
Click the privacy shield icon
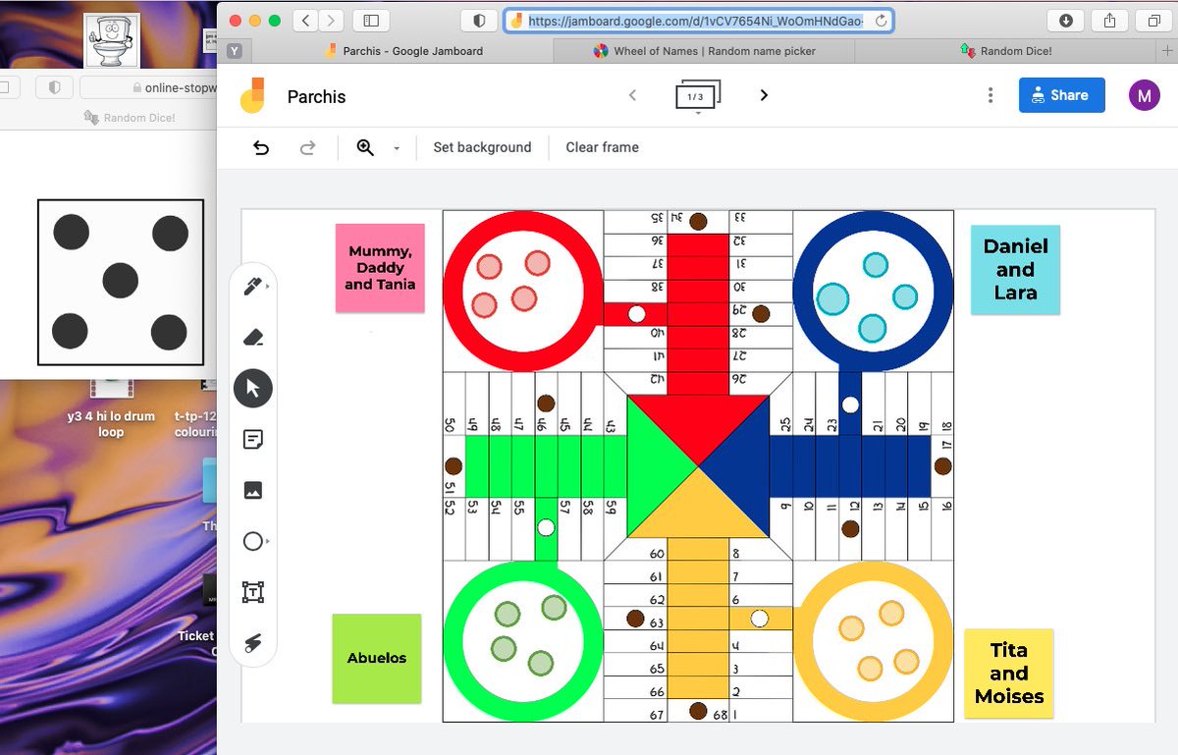(x=479, y=21)
